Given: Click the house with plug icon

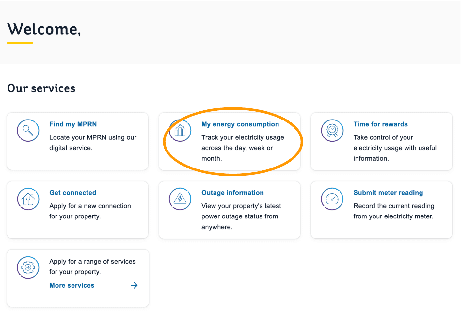Looking at the screenshot, I should [x=28, y=199].
